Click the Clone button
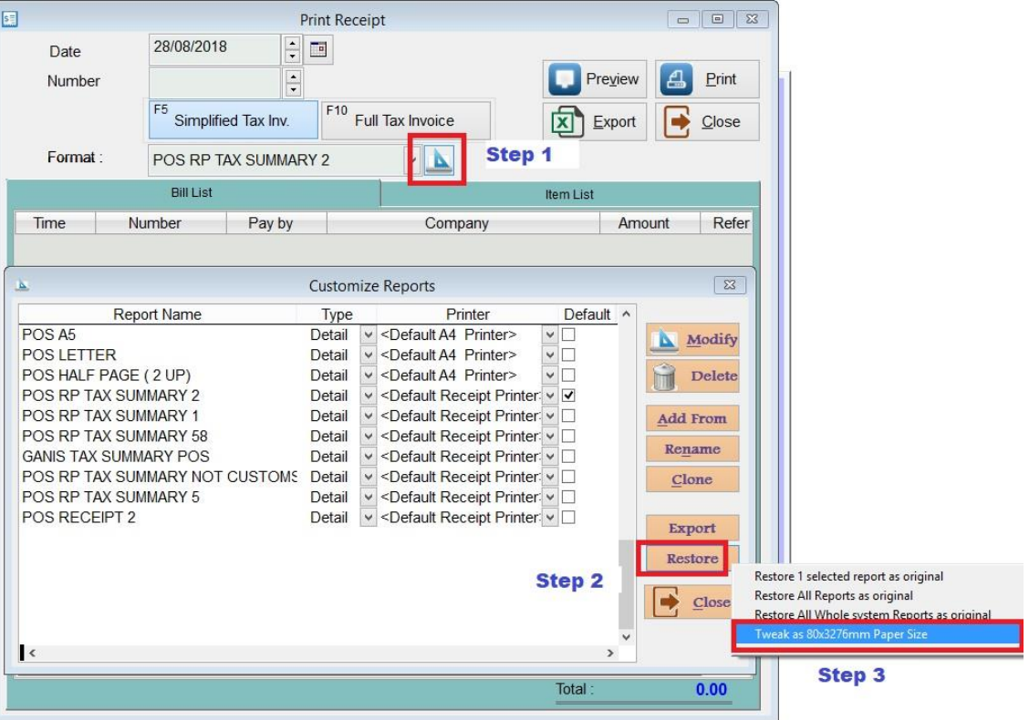This screenshot has width=1029, height=720. (x=691, y=479)
